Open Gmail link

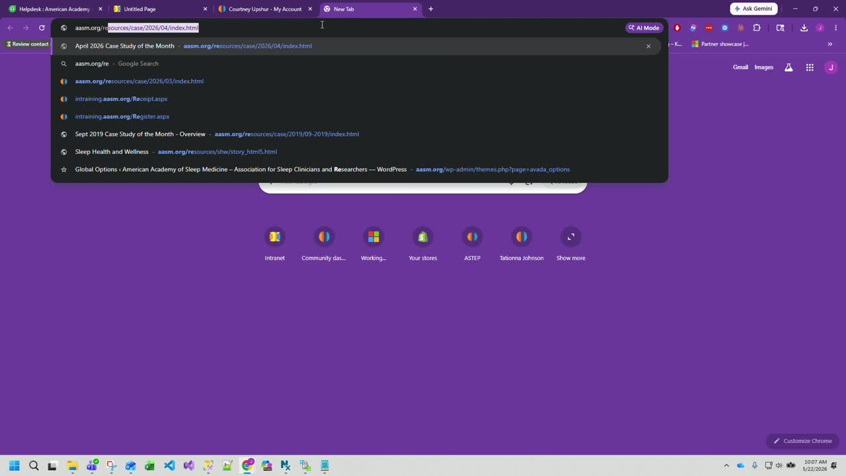coord(740,67)
